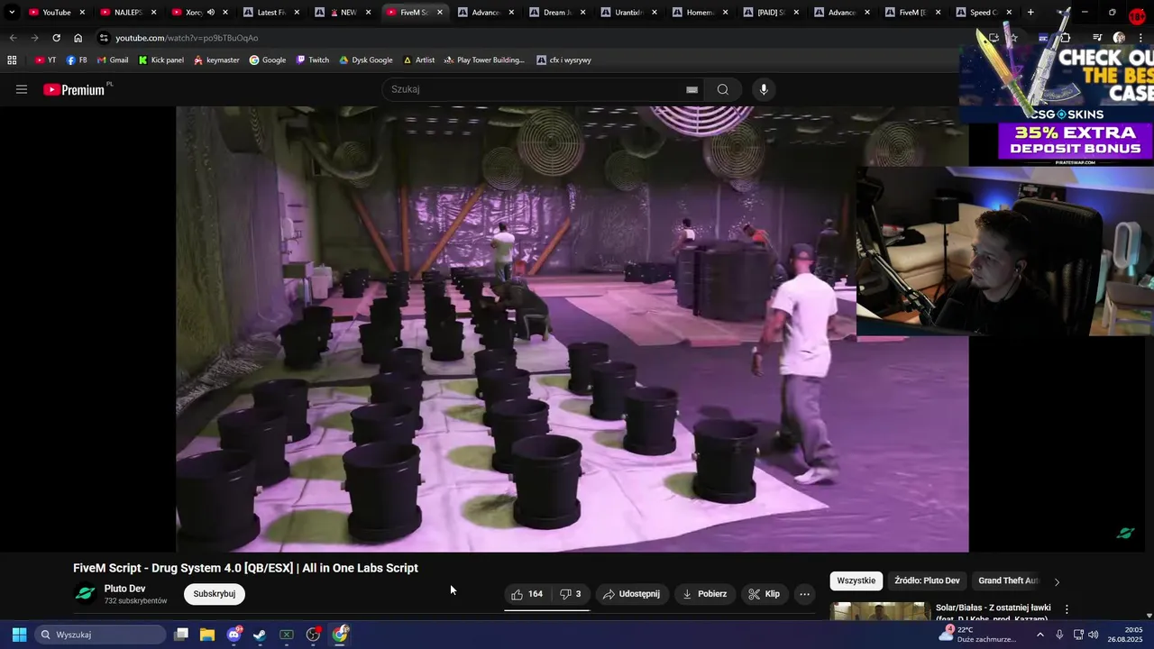
Task: Open more actions three-dot menu beside Klip
Action: pos(804,594)
